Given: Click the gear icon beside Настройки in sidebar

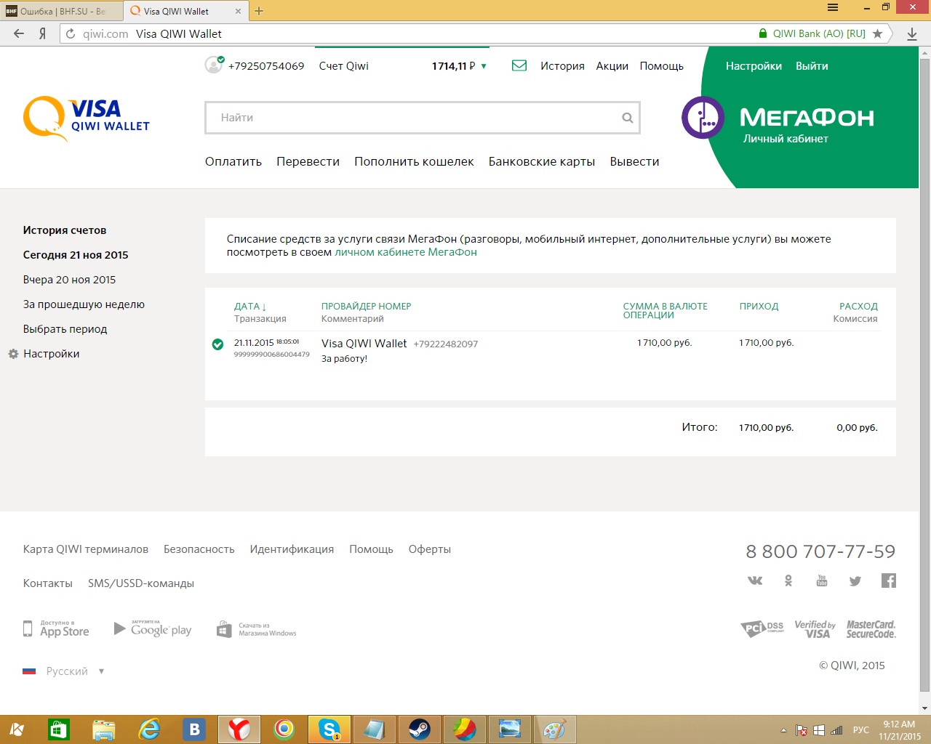Looking at the screenshot, I should tap(13, 354).
